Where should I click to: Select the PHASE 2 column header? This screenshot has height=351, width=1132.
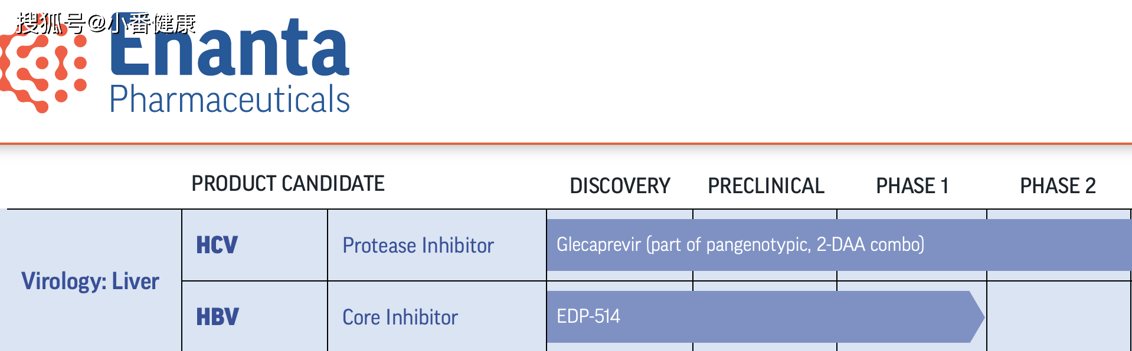[x=1058, y=186]
